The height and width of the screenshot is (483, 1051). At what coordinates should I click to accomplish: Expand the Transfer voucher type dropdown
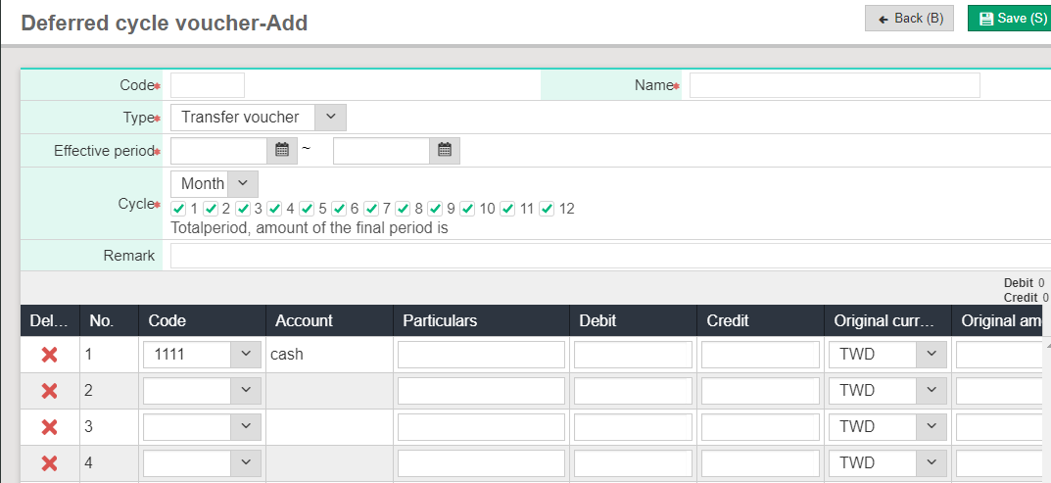tap(330, 118)
